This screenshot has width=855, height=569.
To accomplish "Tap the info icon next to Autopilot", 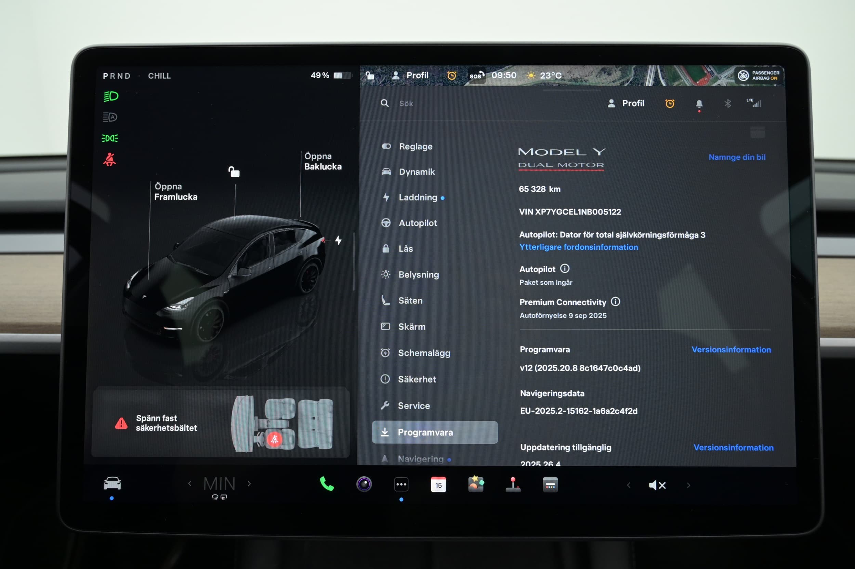I will coord(565,269).
